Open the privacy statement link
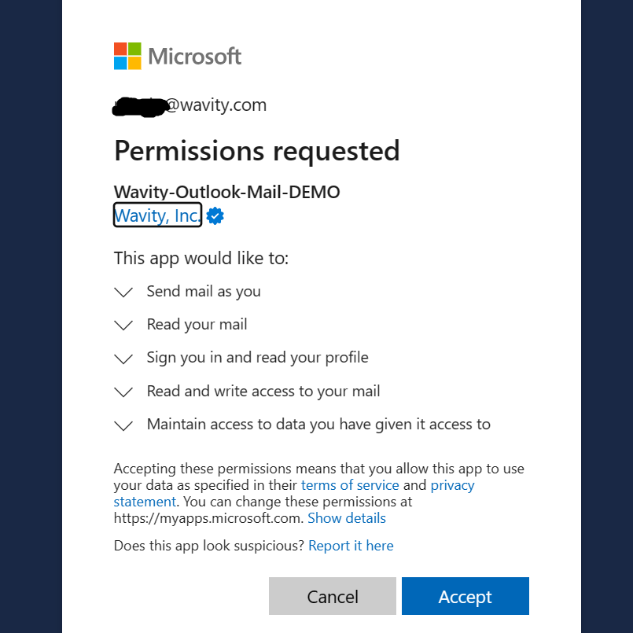Screen dimensions: 633x633 click(x=452, y=485)
